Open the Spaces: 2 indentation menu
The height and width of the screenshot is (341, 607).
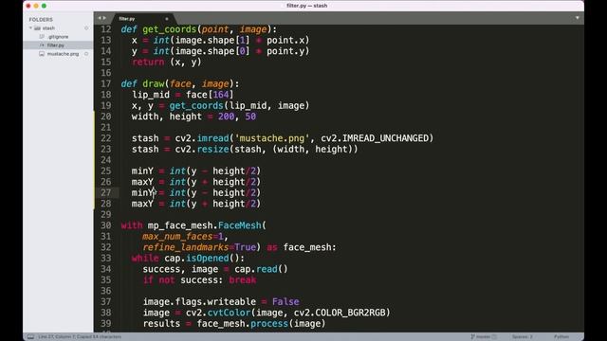point(523,337)
